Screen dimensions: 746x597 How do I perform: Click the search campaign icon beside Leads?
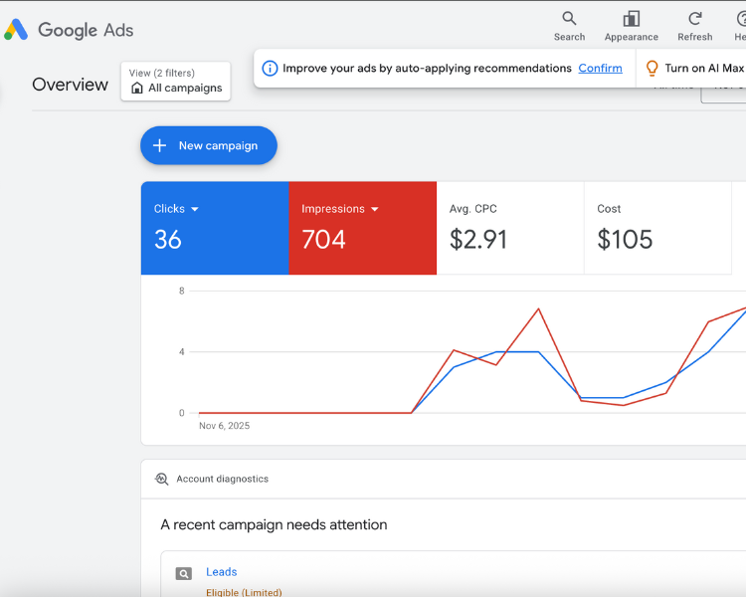(x=184, y=573)
